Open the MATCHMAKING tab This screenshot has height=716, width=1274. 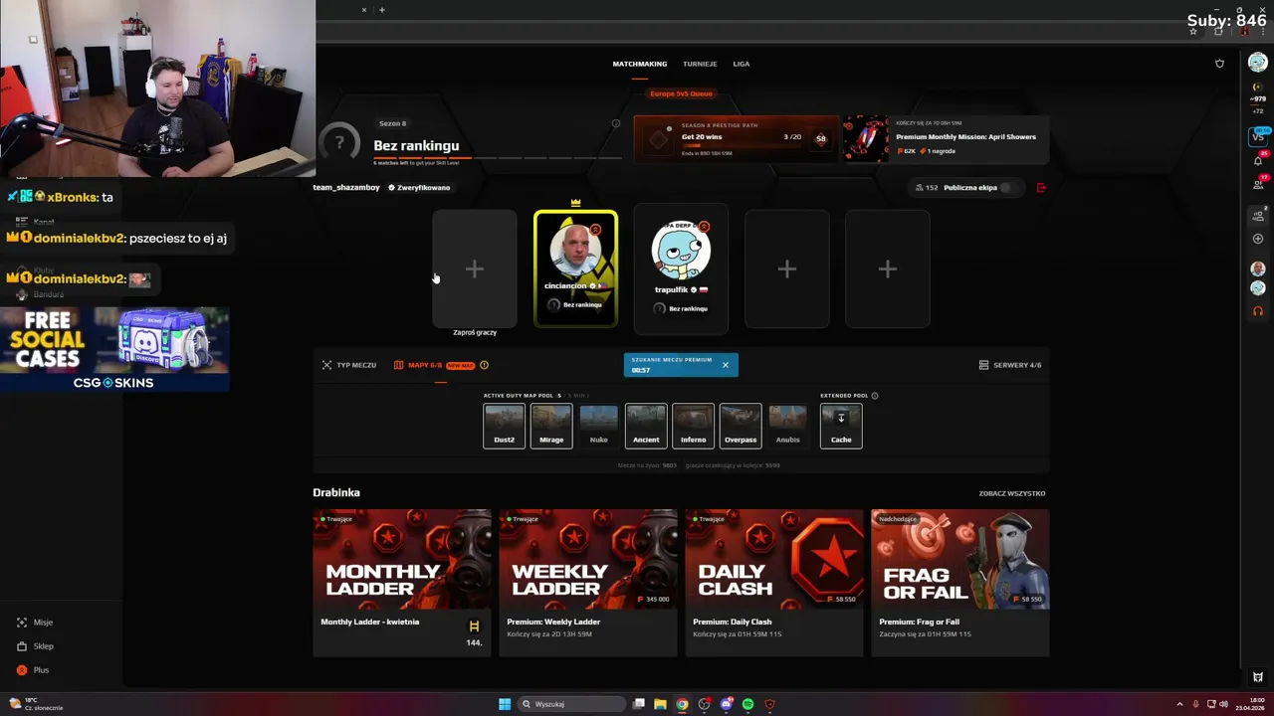click(639, 64)
